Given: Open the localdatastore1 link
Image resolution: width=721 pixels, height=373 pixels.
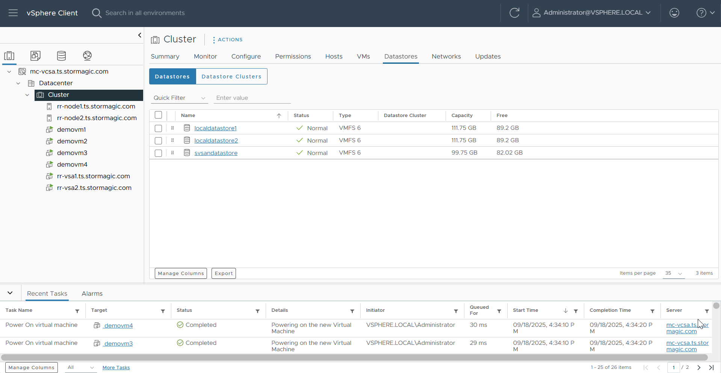Looking at the screenshot, I should coord(215,128).
